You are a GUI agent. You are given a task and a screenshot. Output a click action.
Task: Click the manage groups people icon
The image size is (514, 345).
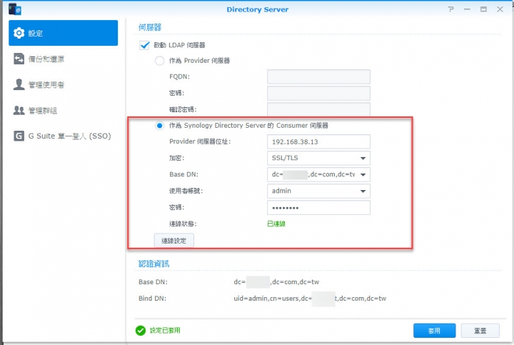pyautogui.click(x=19, y=110)
